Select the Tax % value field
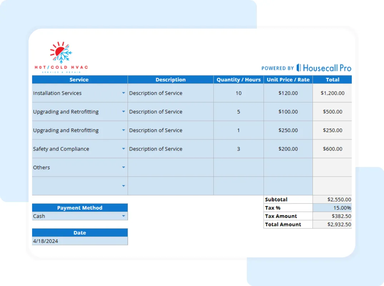The width and height of the screenshot is (384, 286). [332, 208]
